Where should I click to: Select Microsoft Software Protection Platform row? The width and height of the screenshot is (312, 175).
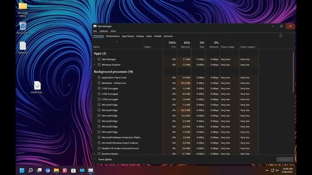point(176,137)
